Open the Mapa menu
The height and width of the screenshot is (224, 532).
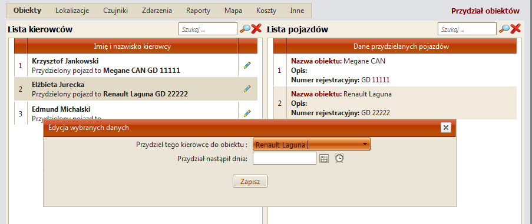(233, 11)
